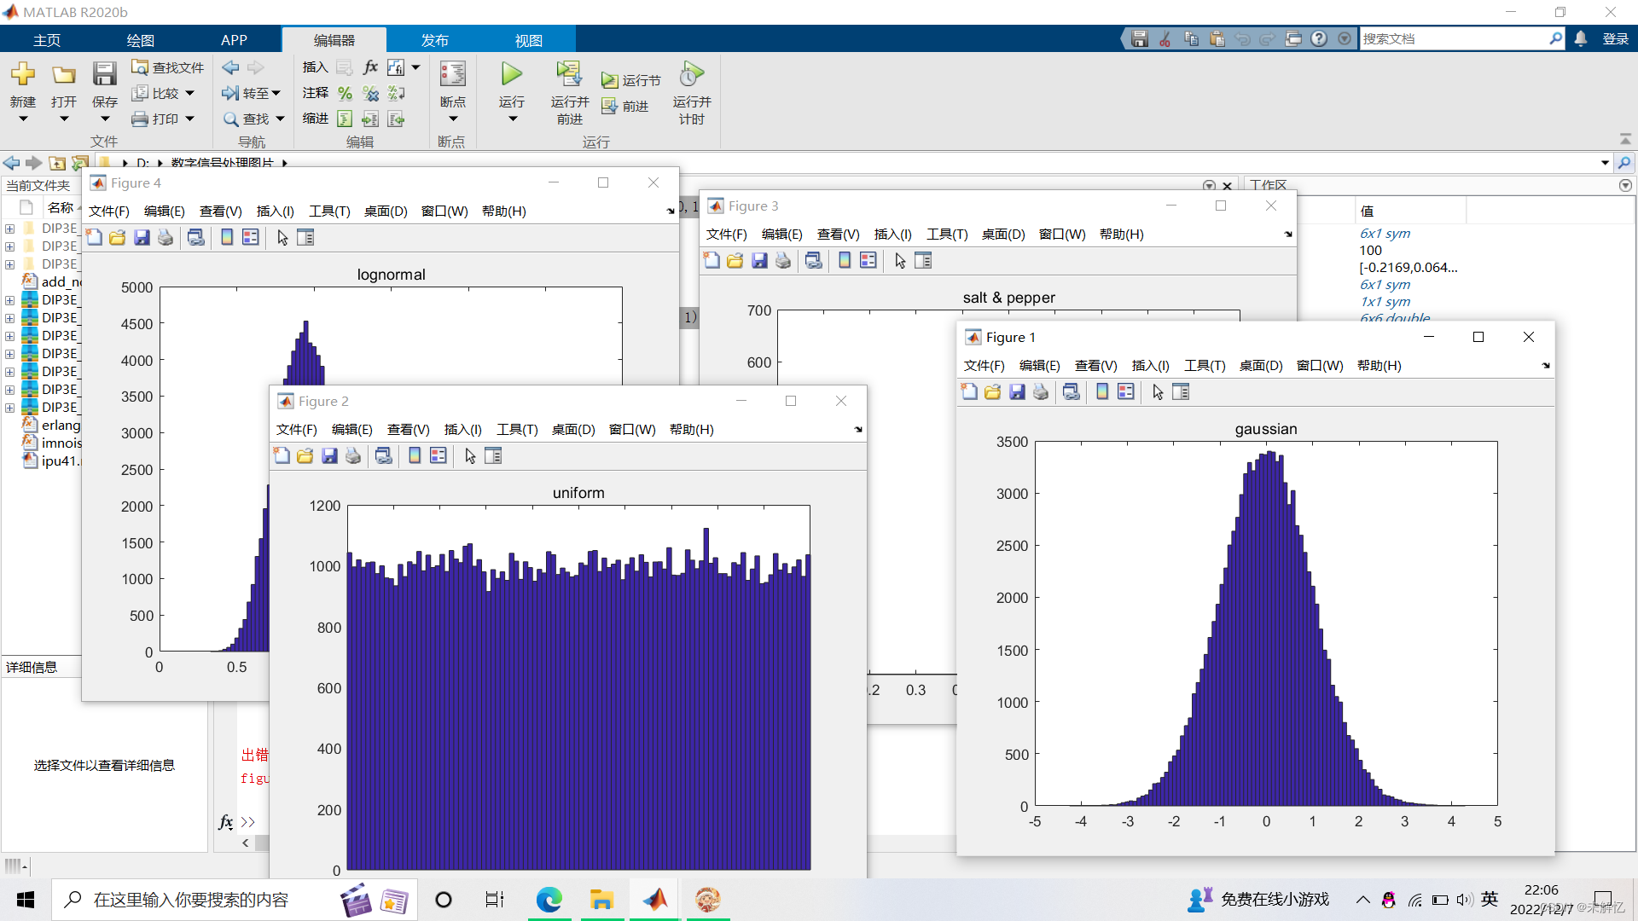Click the Run and Time (运行并计时) icon
The height and width of the screenshot is (921, 1638).
(x=691, y=75)
